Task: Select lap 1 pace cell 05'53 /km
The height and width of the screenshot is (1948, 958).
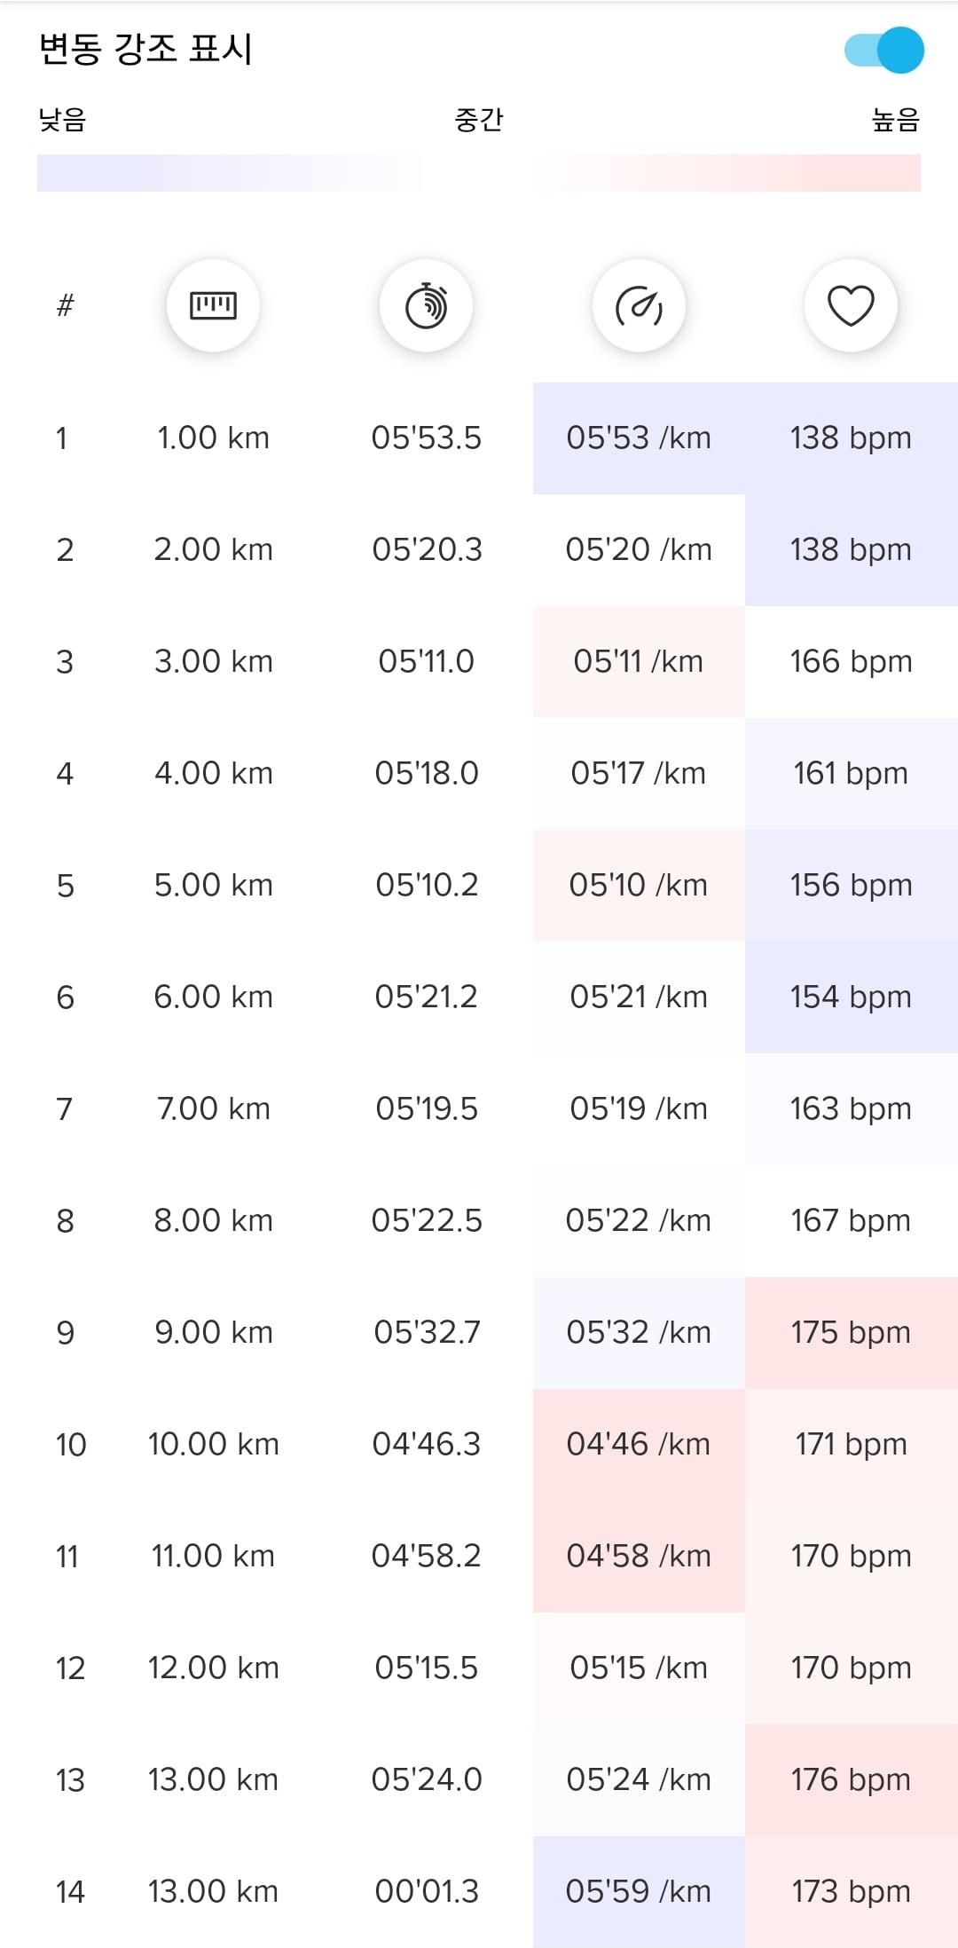Action: [x=639, y=438]
